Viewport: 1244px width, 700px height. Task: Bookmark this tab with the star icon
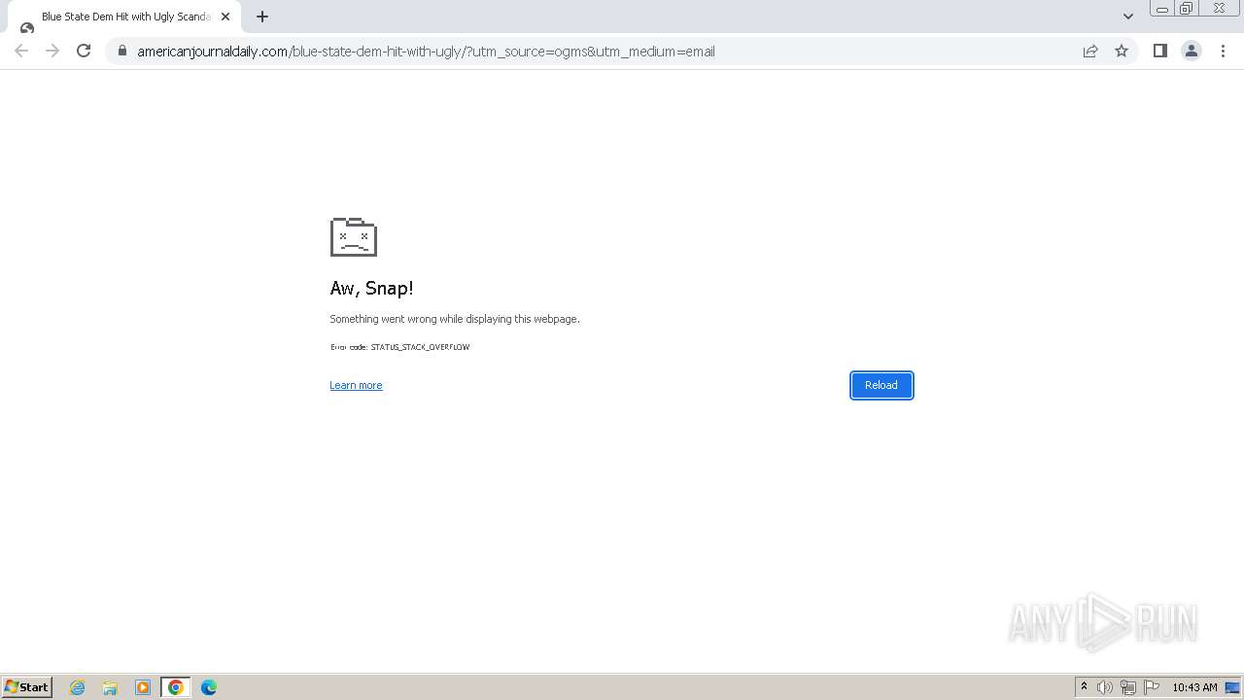(x=1122, y=51)
